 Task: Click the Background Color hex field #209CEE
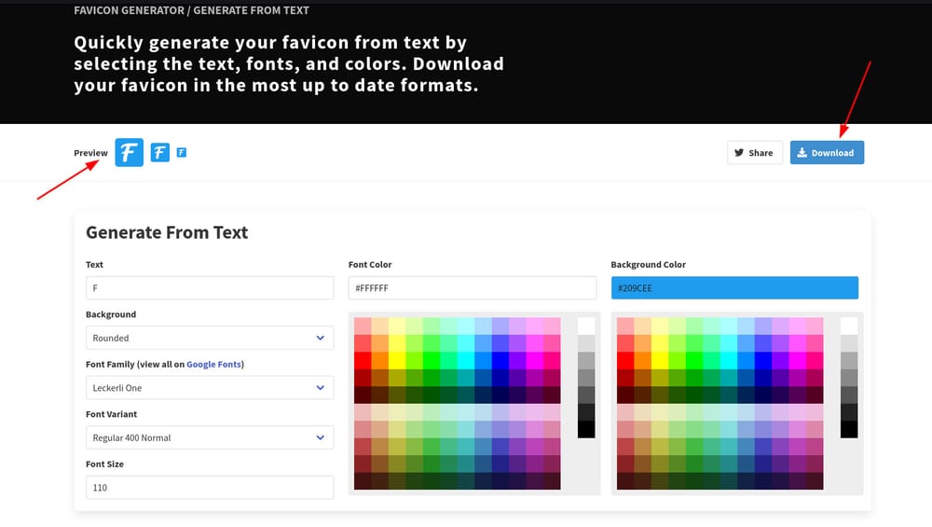pos(734,288)
